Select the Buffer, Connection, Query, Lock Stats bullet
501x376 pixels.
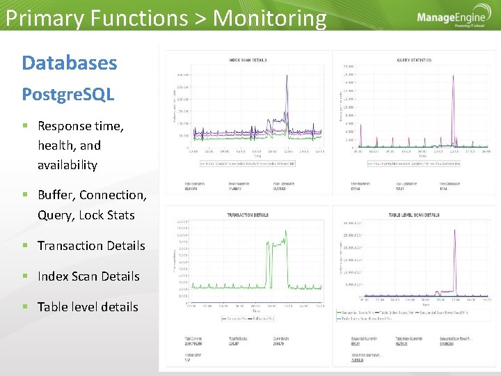pyautogui.click(x=92, y=205)
